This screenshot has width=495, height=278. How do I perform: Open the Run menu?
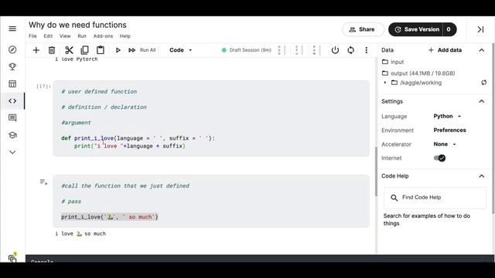click(82, 36)
